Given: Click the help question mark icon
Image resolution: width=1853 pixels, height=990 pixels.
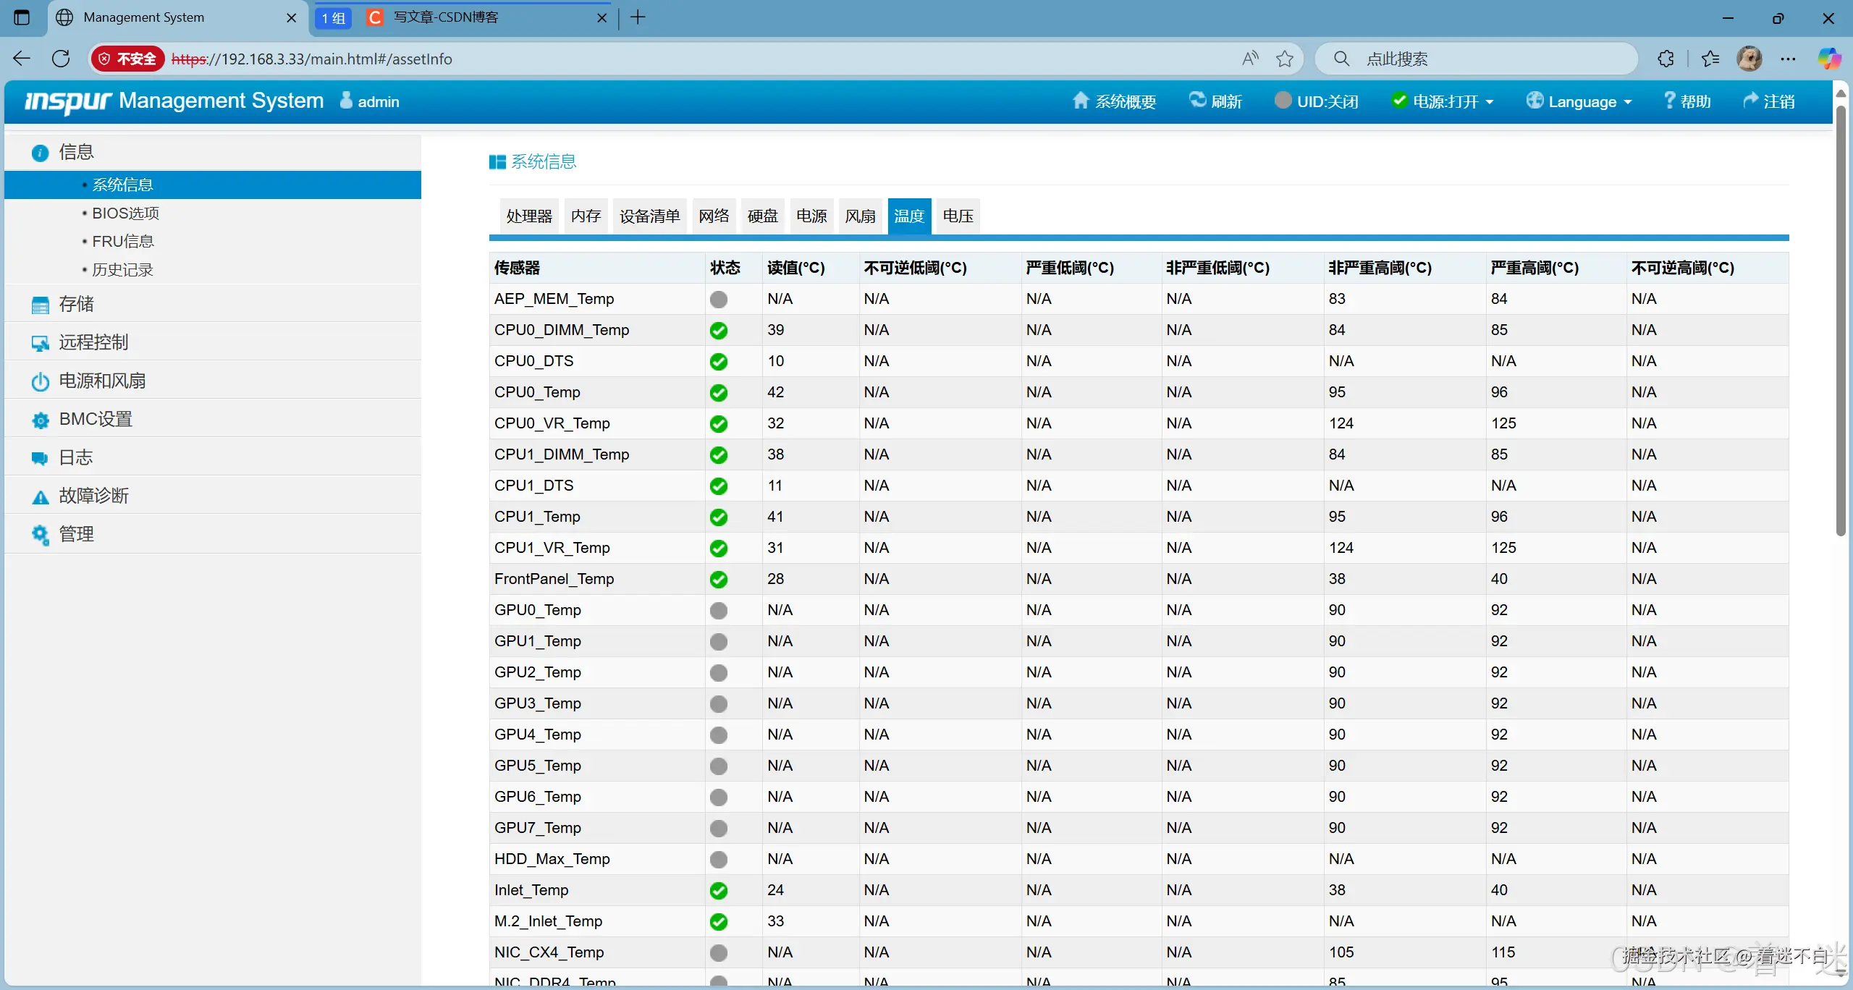Looking at the screenshot, I should (x=1669, y=101).
